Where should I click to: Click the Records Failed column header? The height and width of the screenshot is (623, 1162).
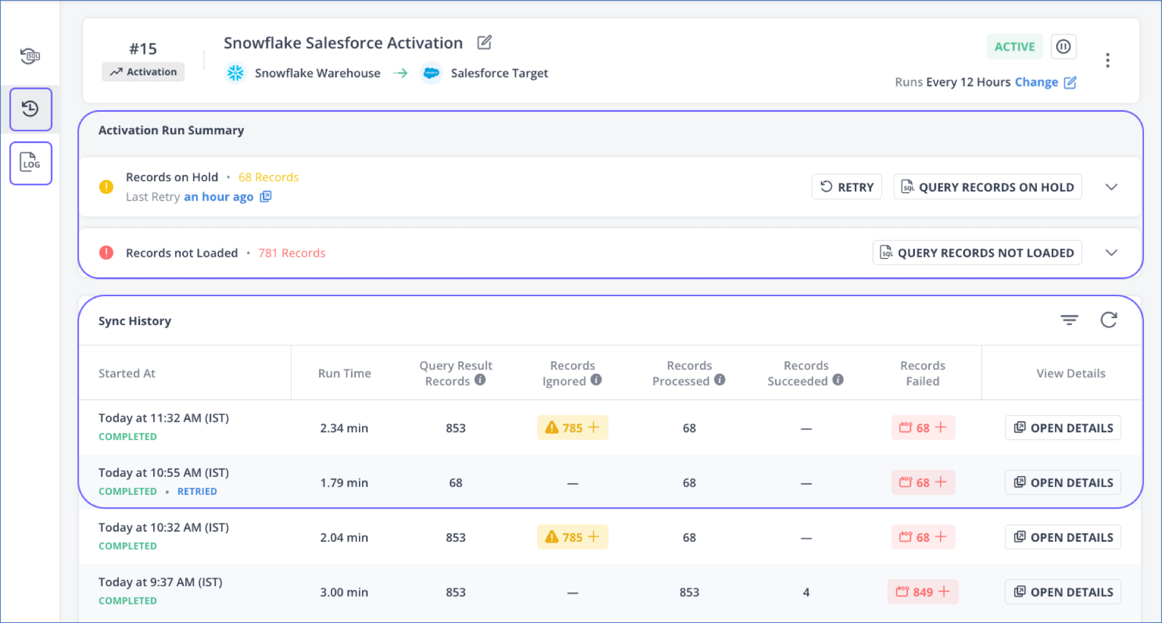point(922,373)
